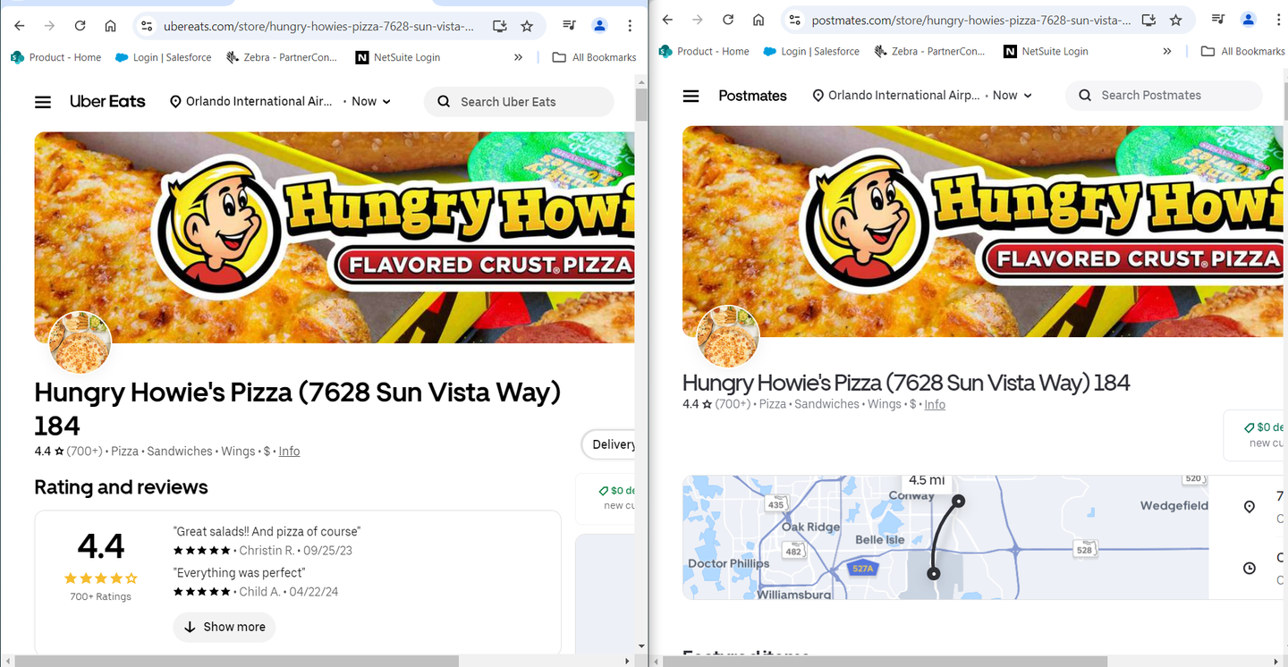Viewport: 1288px width, 667px height.
Task: Open NetSuite Login bookmark in Uber Eats window
Action: tap(398, 57)
